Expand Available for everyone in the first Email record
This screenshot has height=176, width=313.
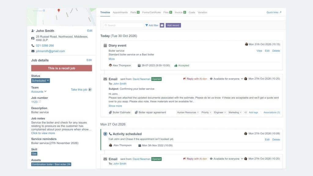click(x=242, y=79)
